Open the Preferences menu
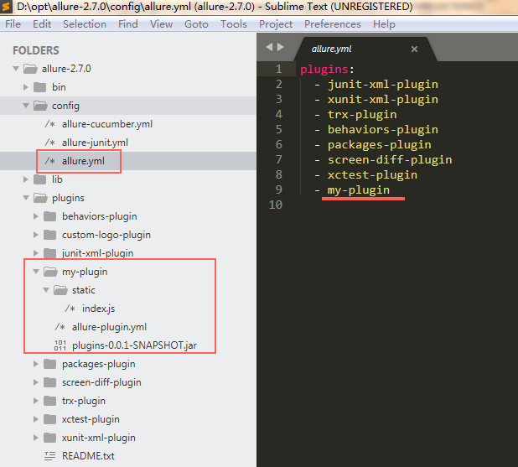518x467 pixels. click(x=332, y=24)
